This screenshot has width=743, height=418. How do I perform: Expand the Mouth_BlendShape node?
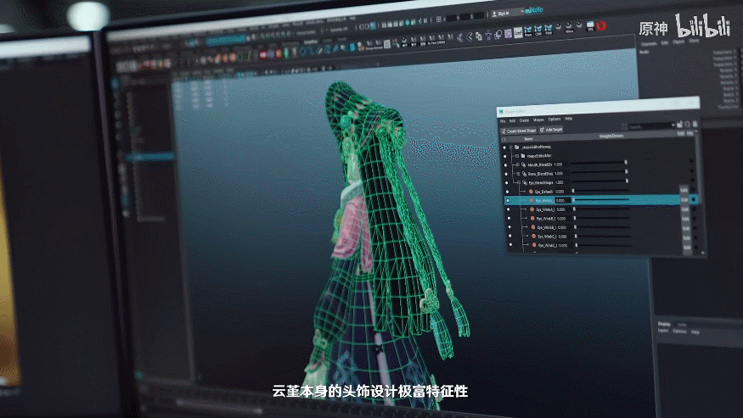(x=518, y=164)
